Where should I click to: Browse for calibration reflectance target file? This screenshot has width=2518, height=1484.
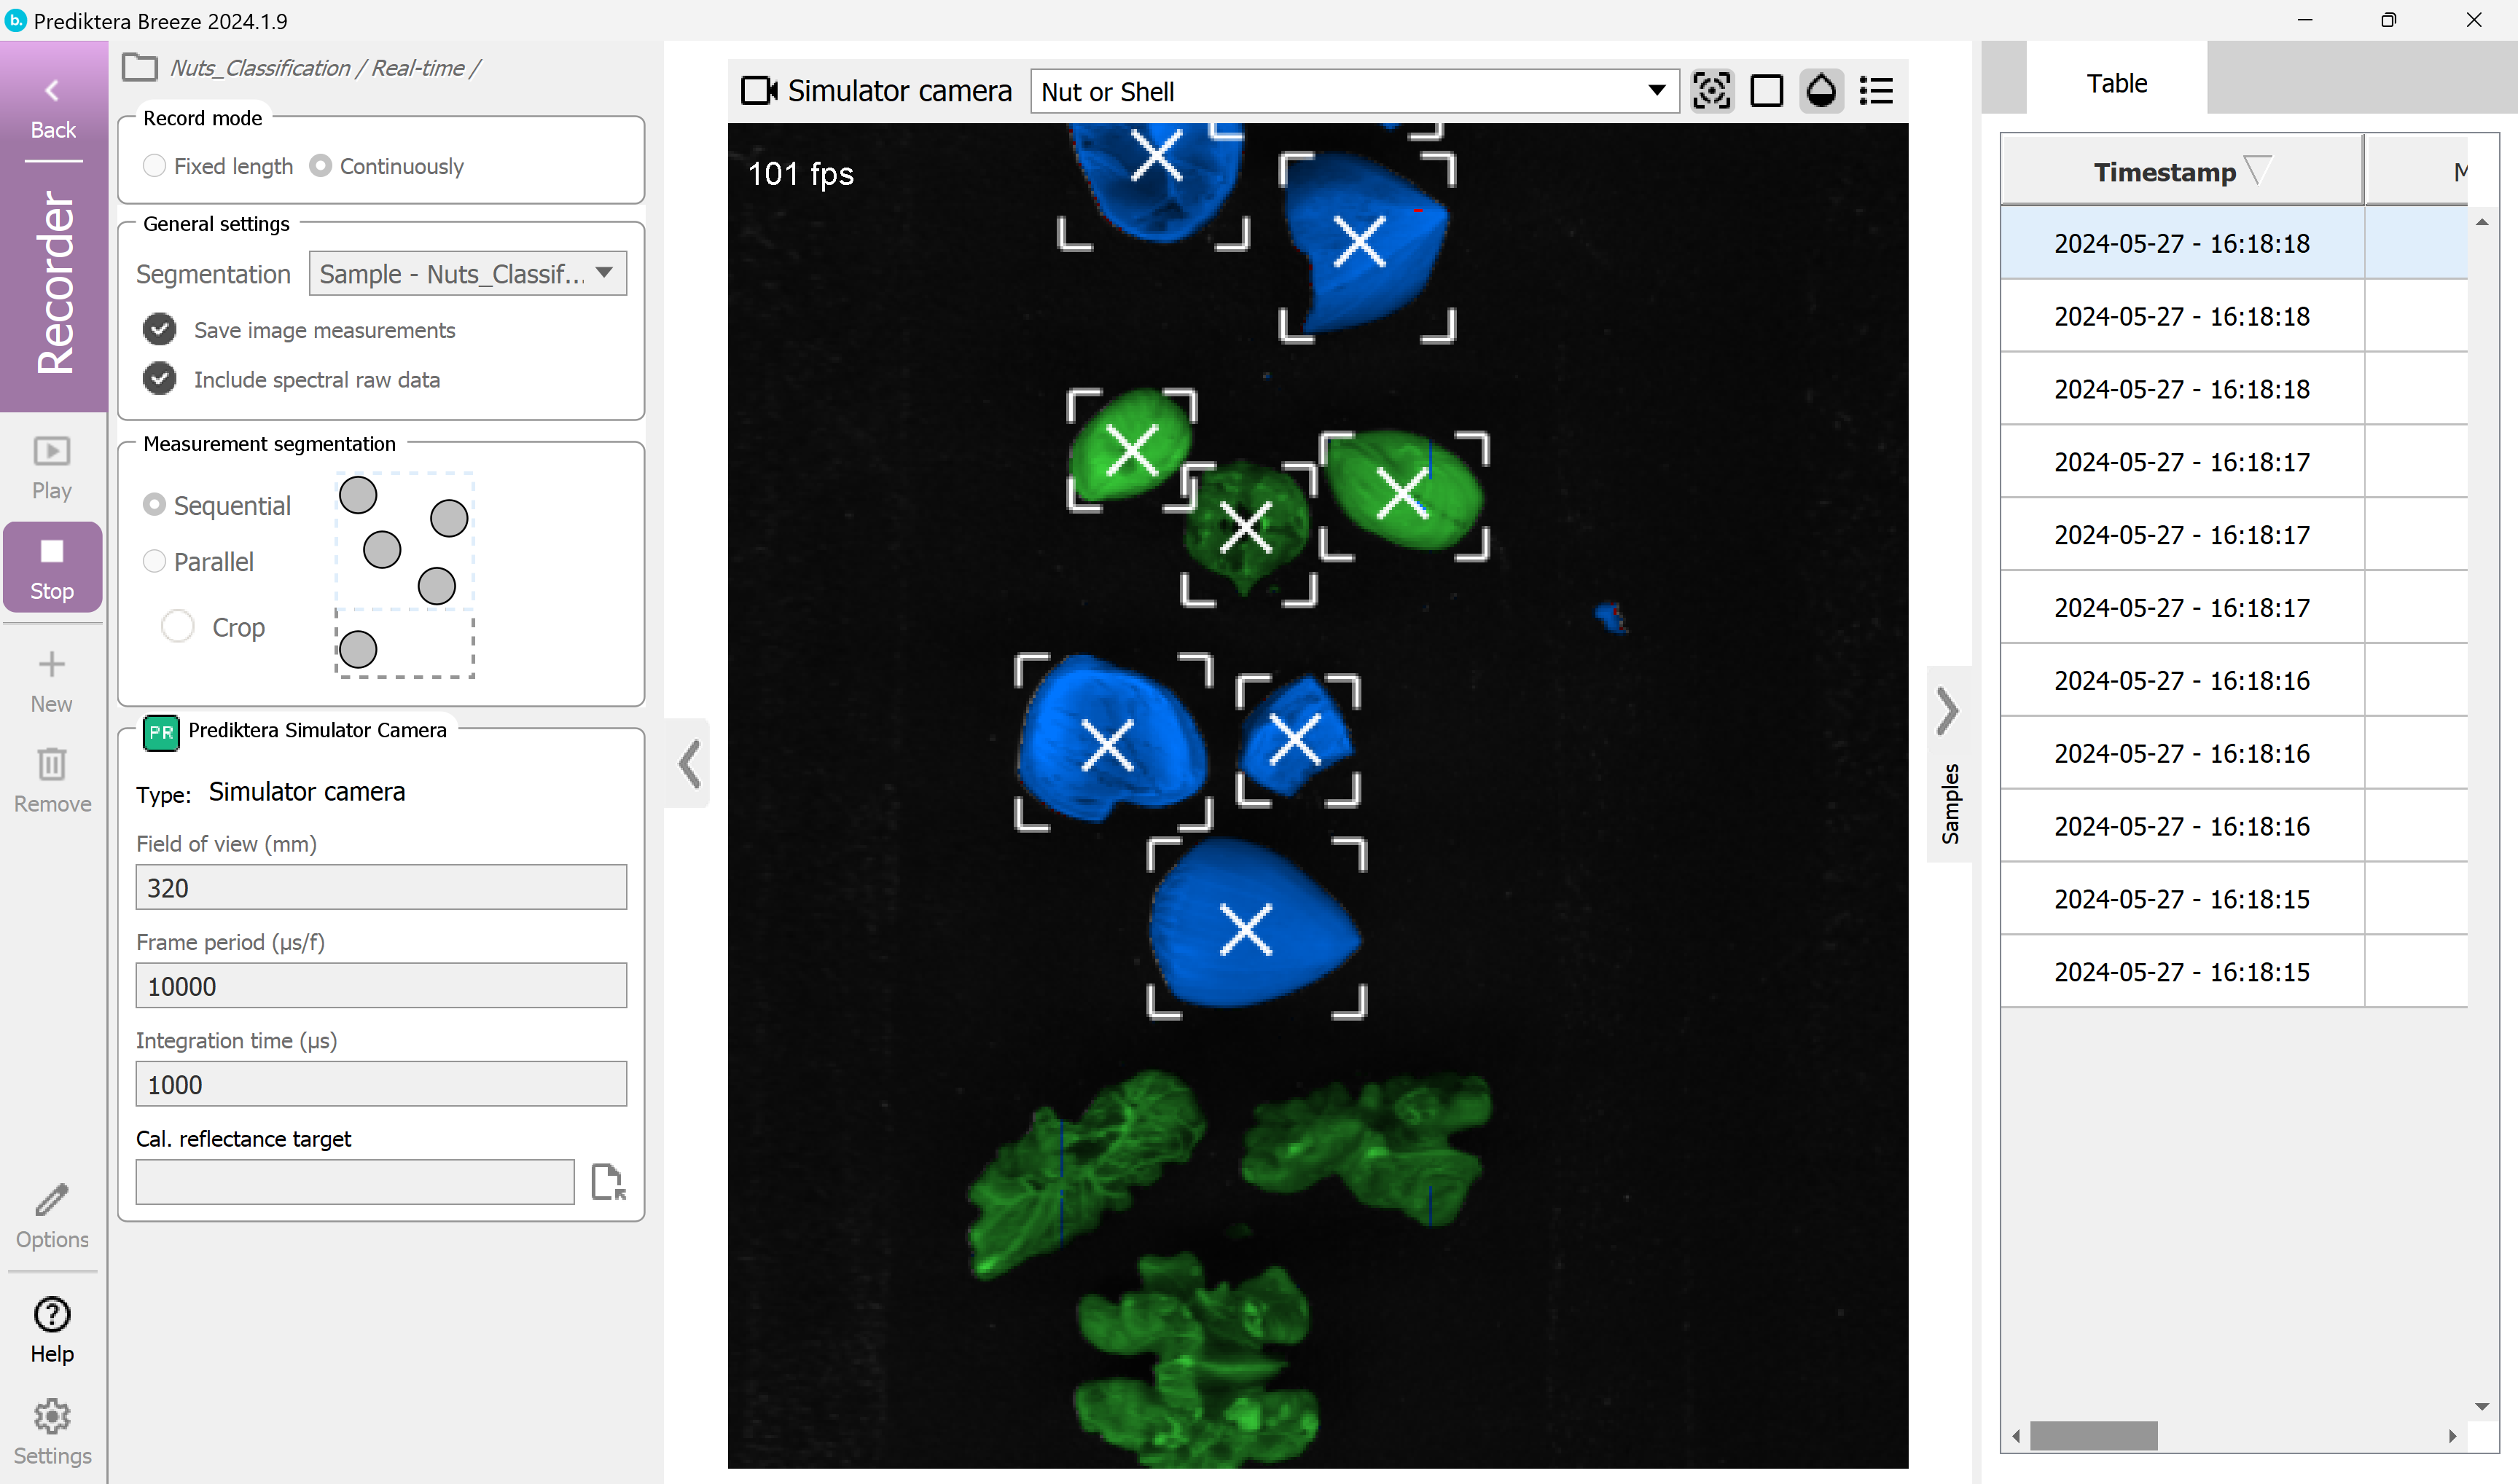pos(609,1182)
